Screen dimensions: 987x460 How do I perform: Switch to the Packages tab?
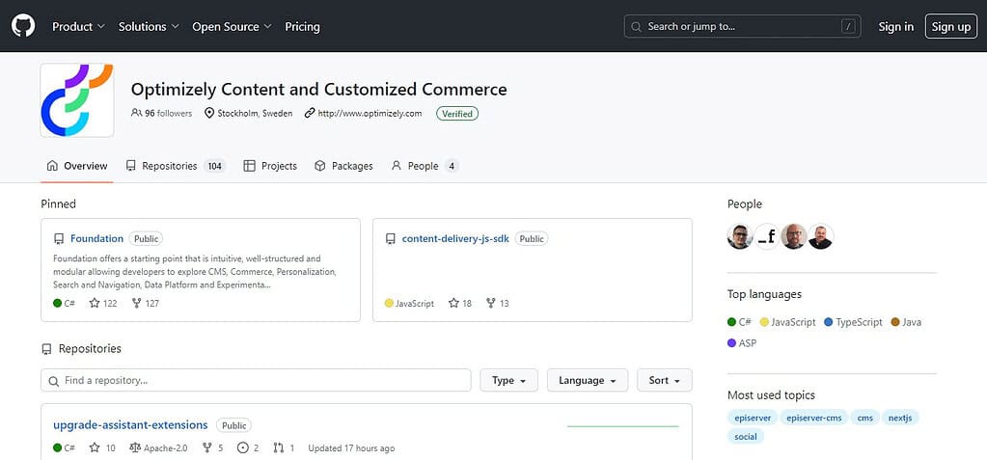tap(343, 166)
